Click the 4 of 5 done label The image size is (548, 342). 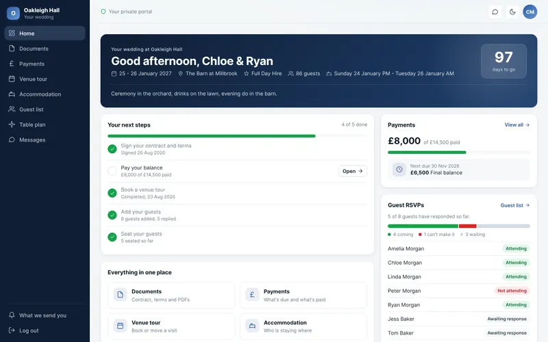(354, 124)
